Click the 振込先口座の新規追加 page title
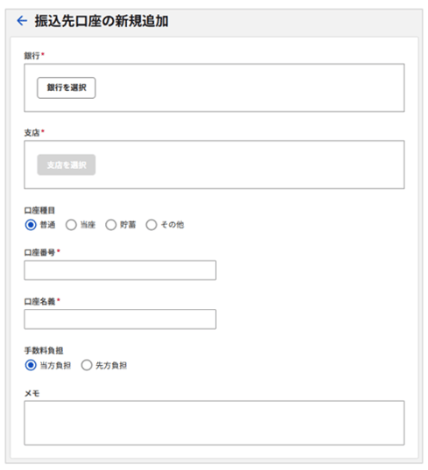Screen dimensions: 428x470 [102, 21]
